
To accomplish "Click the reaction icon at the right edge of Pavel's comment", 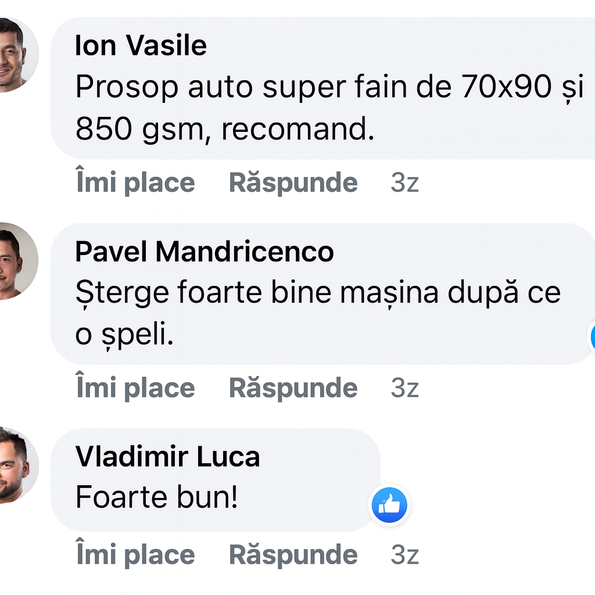I will [592, 337].
